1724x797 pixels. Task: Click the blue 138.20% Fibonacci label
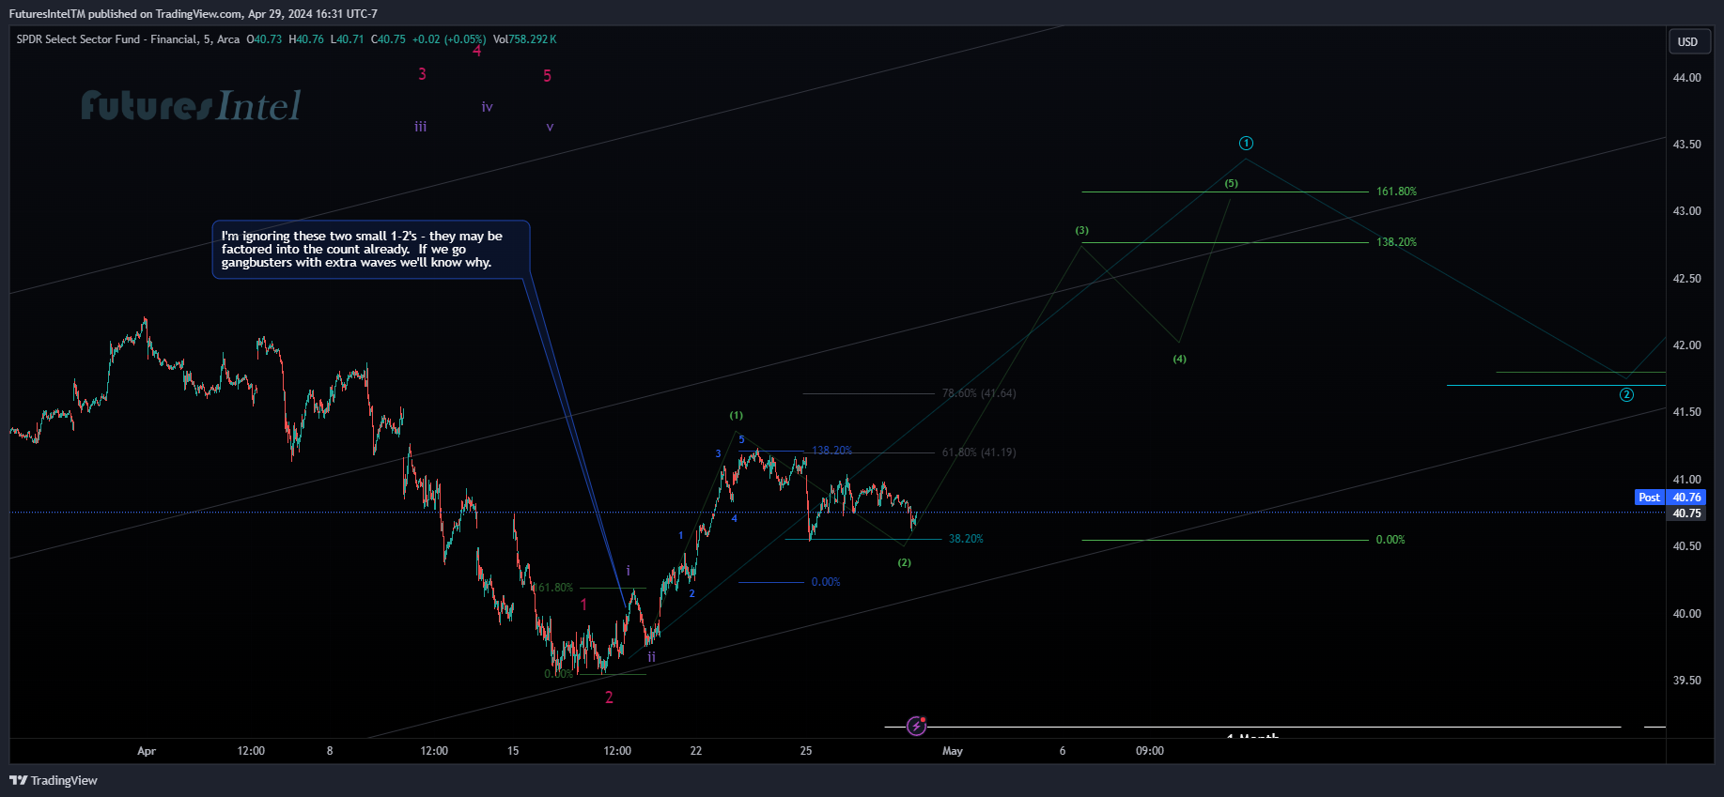coord(831,451)
